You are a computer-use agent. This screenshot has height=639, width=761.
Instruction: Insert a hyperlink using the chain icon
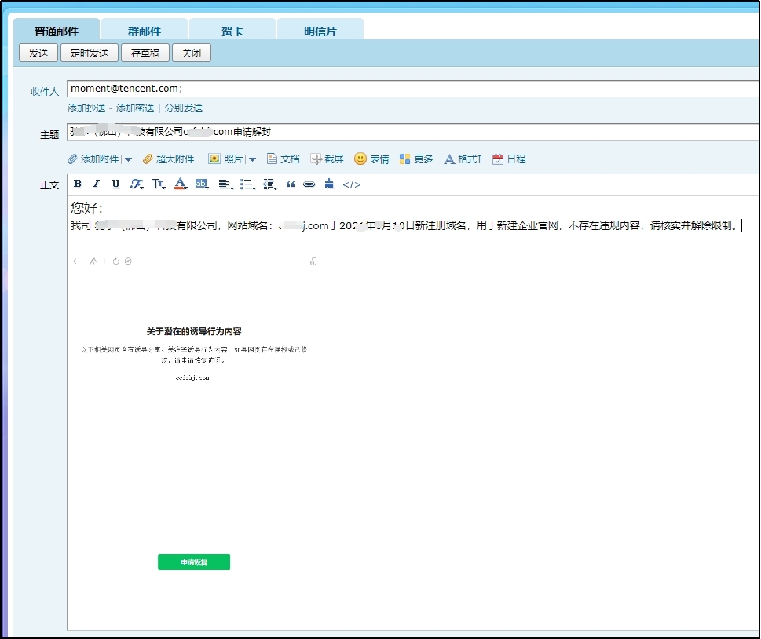point(308,184)
